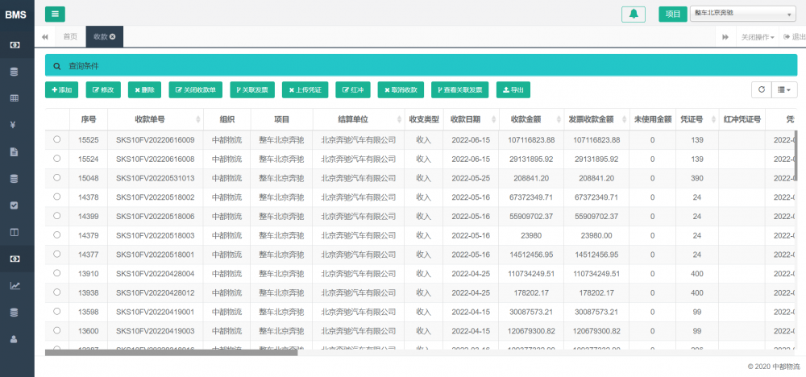Click the 导出 export button

513,90
